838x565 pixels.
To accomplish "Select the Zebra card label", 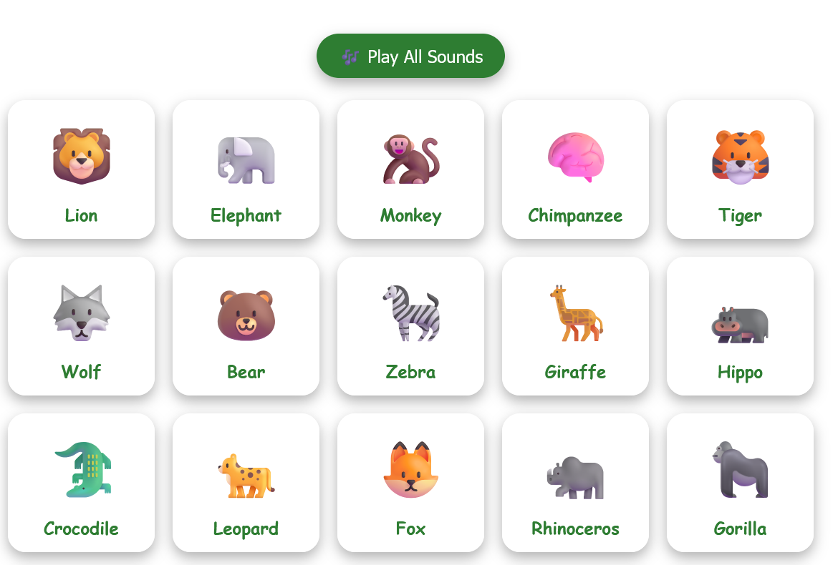I will [x=410, y=372].
